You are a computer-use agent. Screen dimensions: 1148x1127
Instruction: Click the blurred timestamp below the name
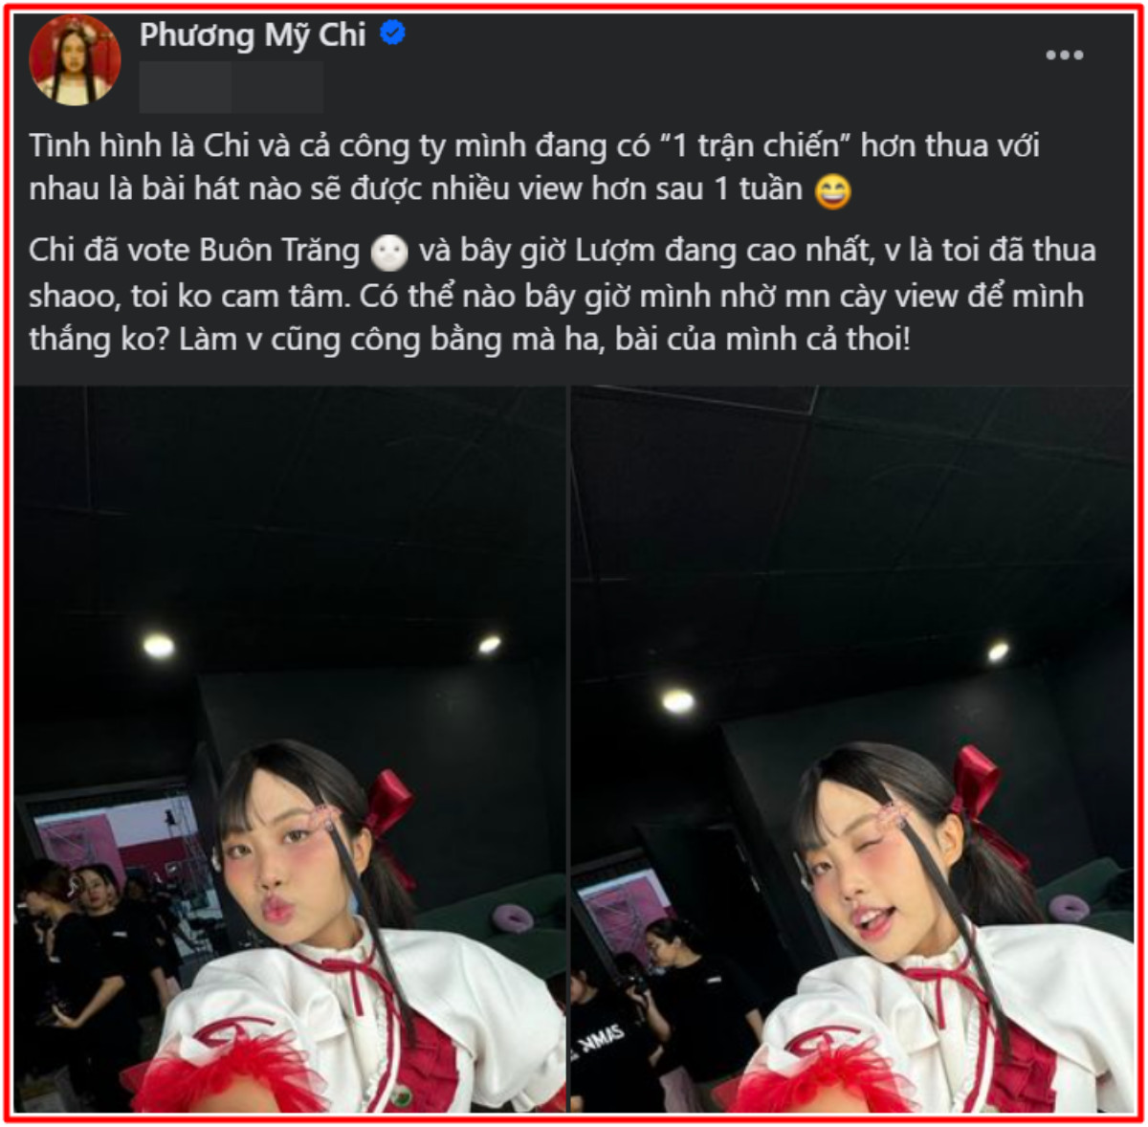(x=232, y=87)
